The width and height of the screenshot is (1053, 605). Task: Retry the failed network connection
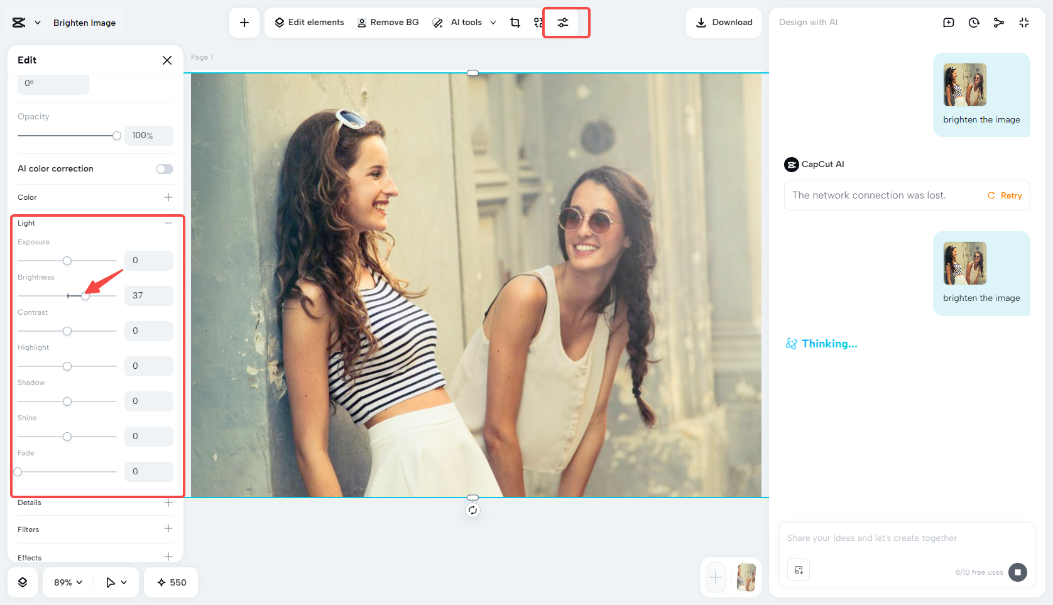click(1004, 195)
